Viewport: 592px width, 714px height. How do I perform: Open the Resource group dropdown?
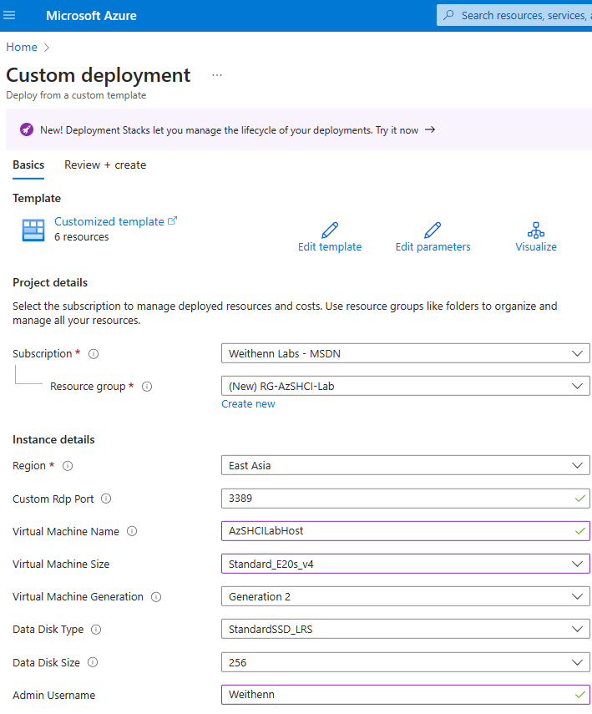(405, 386)
